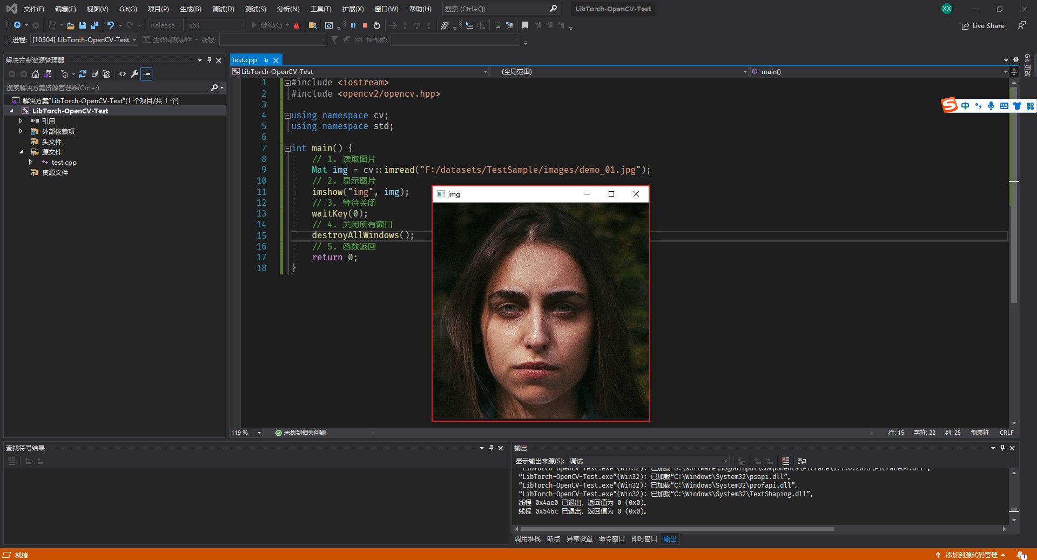Viewport: 1037px width, 560px height.
Task: Click the Output panel horizontal scrollbar
Action: 677,529
